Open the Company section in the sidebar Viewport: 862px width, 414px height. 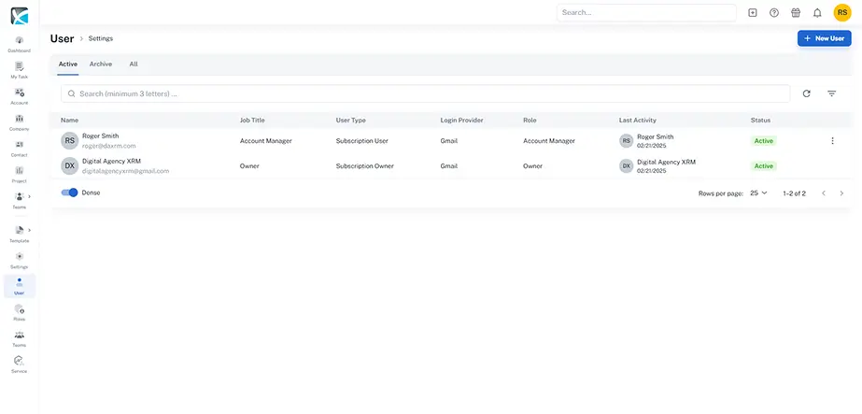[19, 121]
